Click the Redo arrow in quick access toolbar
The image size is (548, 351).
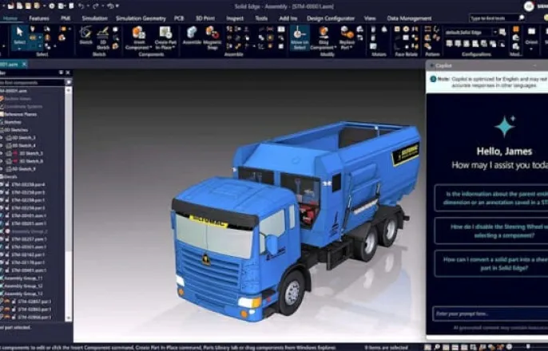[x=95, y=6]
